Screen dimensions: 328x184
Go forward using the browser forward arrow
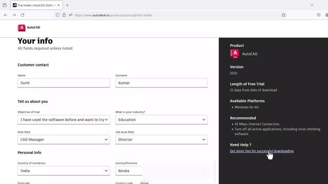(14, 15)
